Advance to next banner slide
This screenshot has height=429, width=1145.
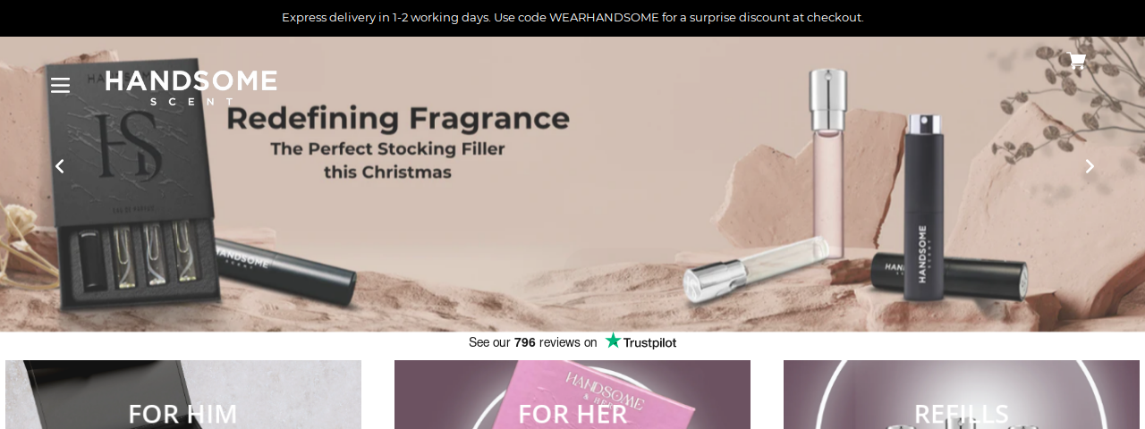(1090, 166)
